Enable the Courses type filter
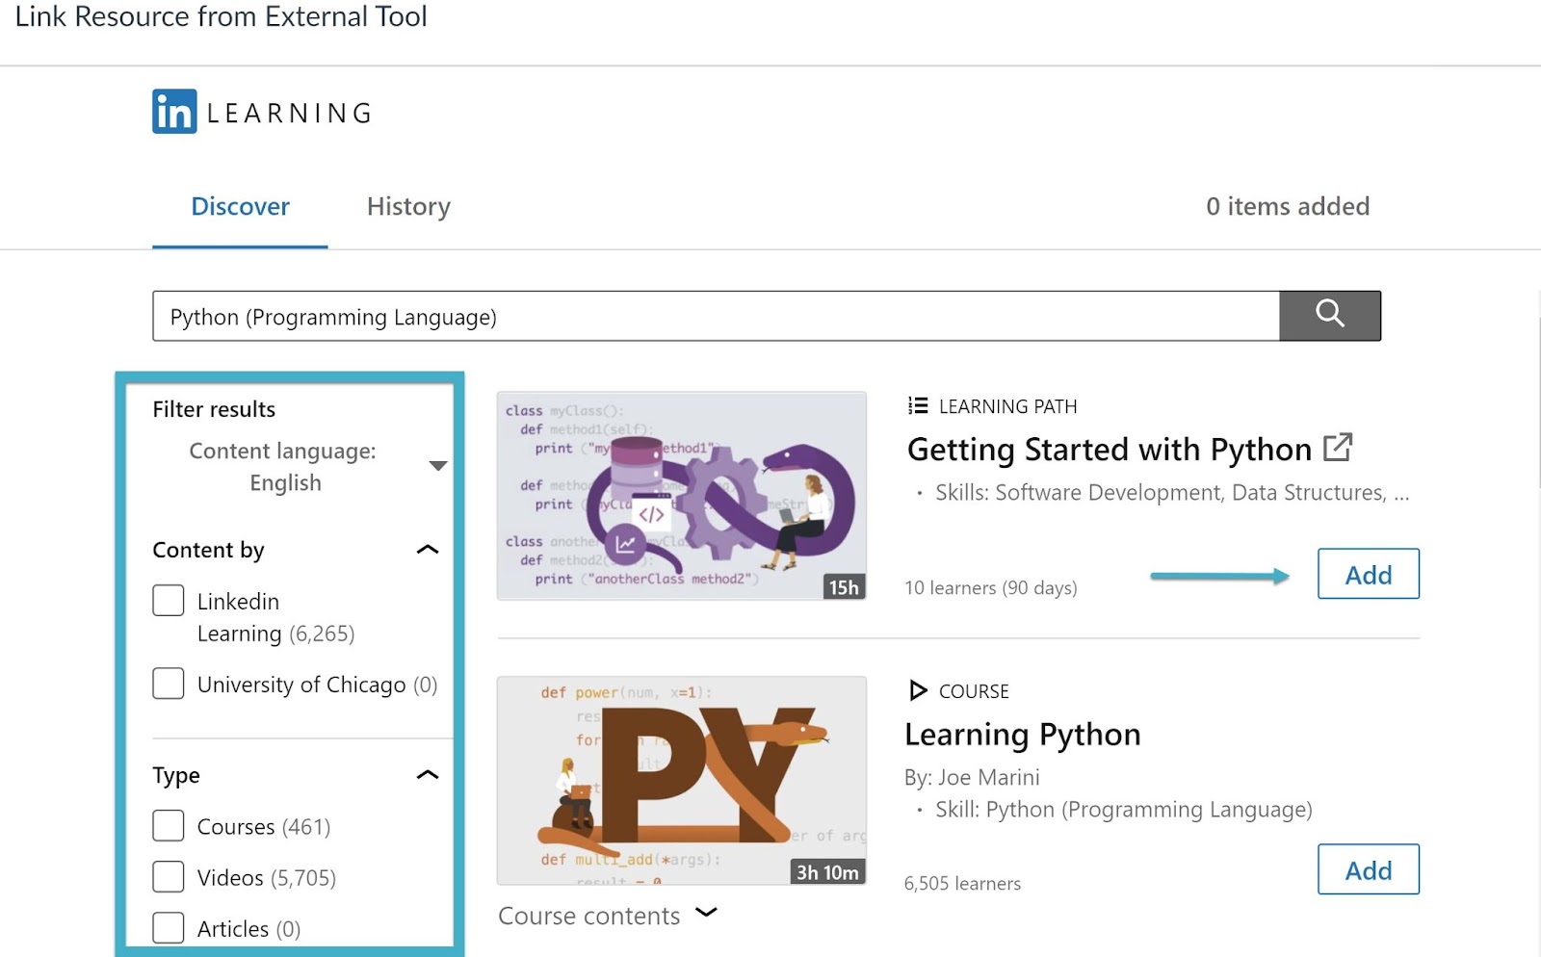Image resolution: width=1541 pixels, height=957 pixels. [168, 825]
